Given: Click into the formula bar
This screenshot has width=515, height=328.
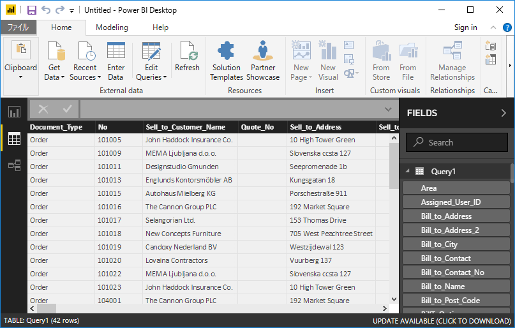Looking at the screenshot, I should (233, 109).
